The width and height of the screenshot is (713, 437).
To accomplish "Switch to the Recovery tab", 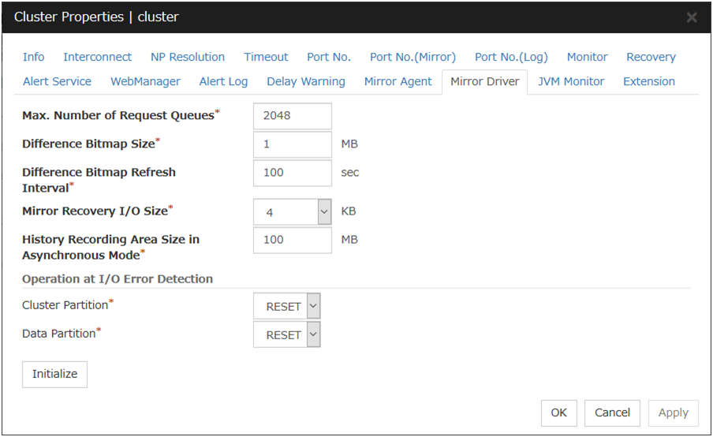I will tap(651, 57).
